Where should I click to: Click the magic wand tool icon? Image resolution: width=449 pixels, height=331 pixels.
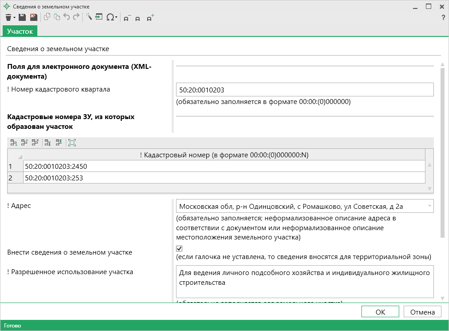point(88,17)
